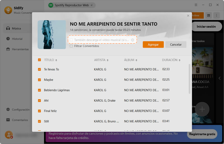Image resolution: width=224 pixels, height=144 pixels.
Task: Open the Música section in sidebar
Action: point(18,29)
